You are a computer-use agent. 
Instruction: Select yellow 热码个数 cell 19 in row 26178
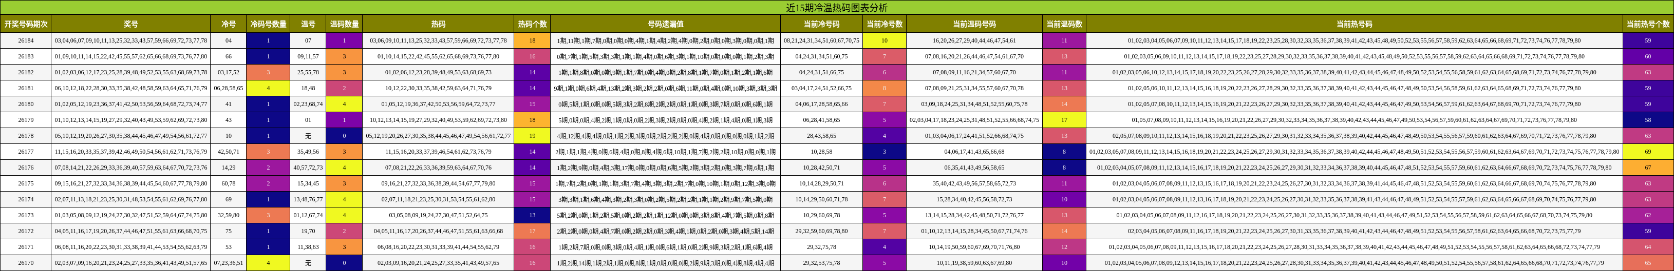pyautogui.click(x=532, y=135)
